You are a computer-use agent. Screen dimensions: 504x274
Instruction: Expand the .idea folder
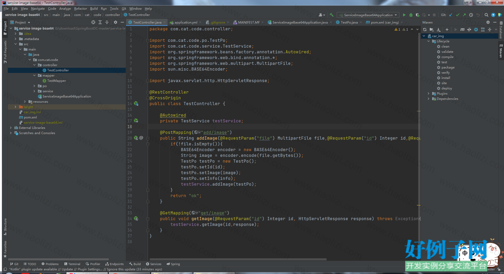[16, 34]
